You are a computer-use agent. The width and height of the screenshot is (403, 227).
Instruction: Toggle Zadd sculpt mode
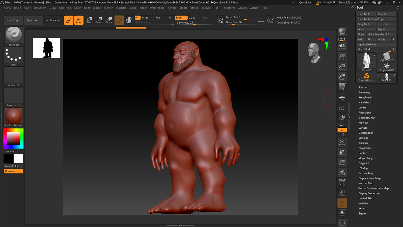[x=181, y=18]
